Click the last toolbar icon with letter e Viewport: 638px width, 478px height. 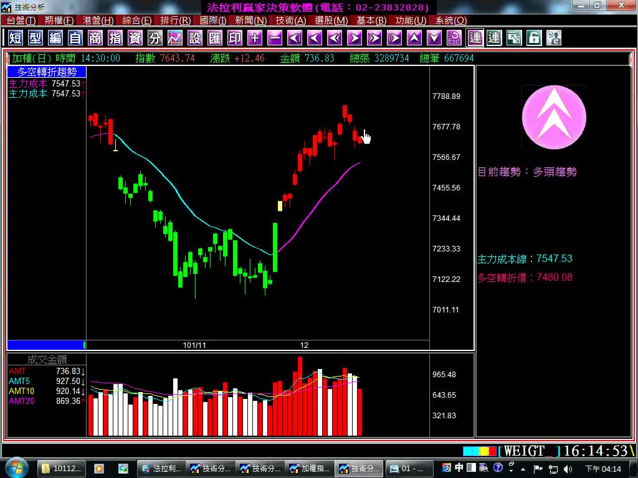click(x=554, y=38)
